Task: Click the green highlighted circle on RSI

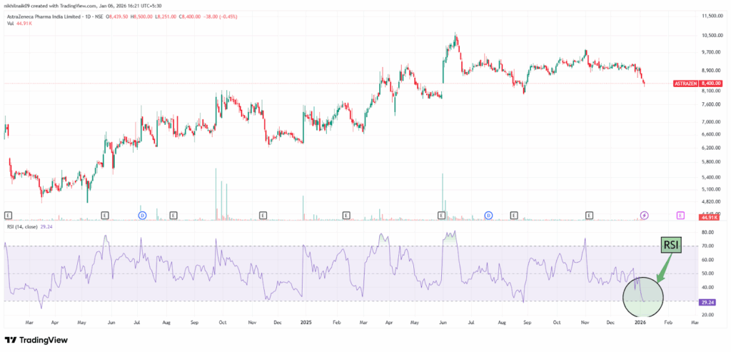Action: [643, 296]
